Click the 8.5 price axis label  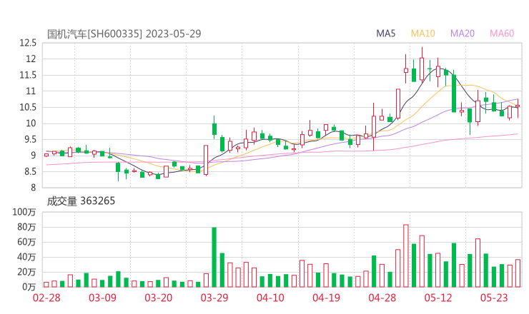pos(30,172)
